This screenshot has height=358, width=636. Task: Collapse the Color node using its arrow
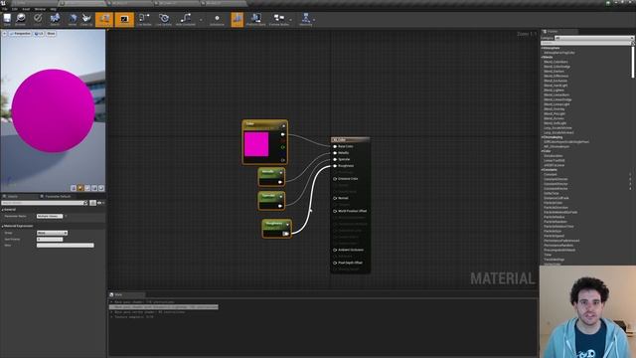(283, 126)
